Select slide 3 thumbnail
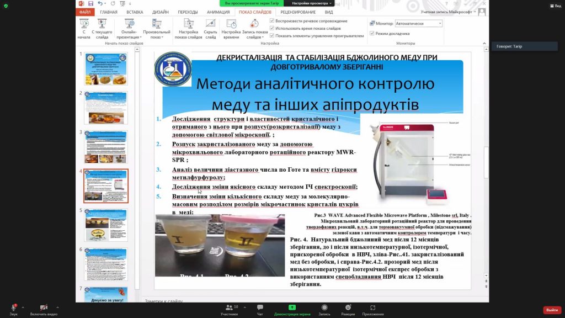This screenshot has width=565, height=318. [x=106, y=147]
